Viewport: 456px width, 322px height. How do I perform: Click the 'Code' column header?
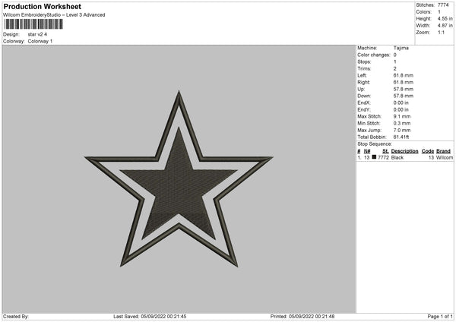(x=428, y=151)
